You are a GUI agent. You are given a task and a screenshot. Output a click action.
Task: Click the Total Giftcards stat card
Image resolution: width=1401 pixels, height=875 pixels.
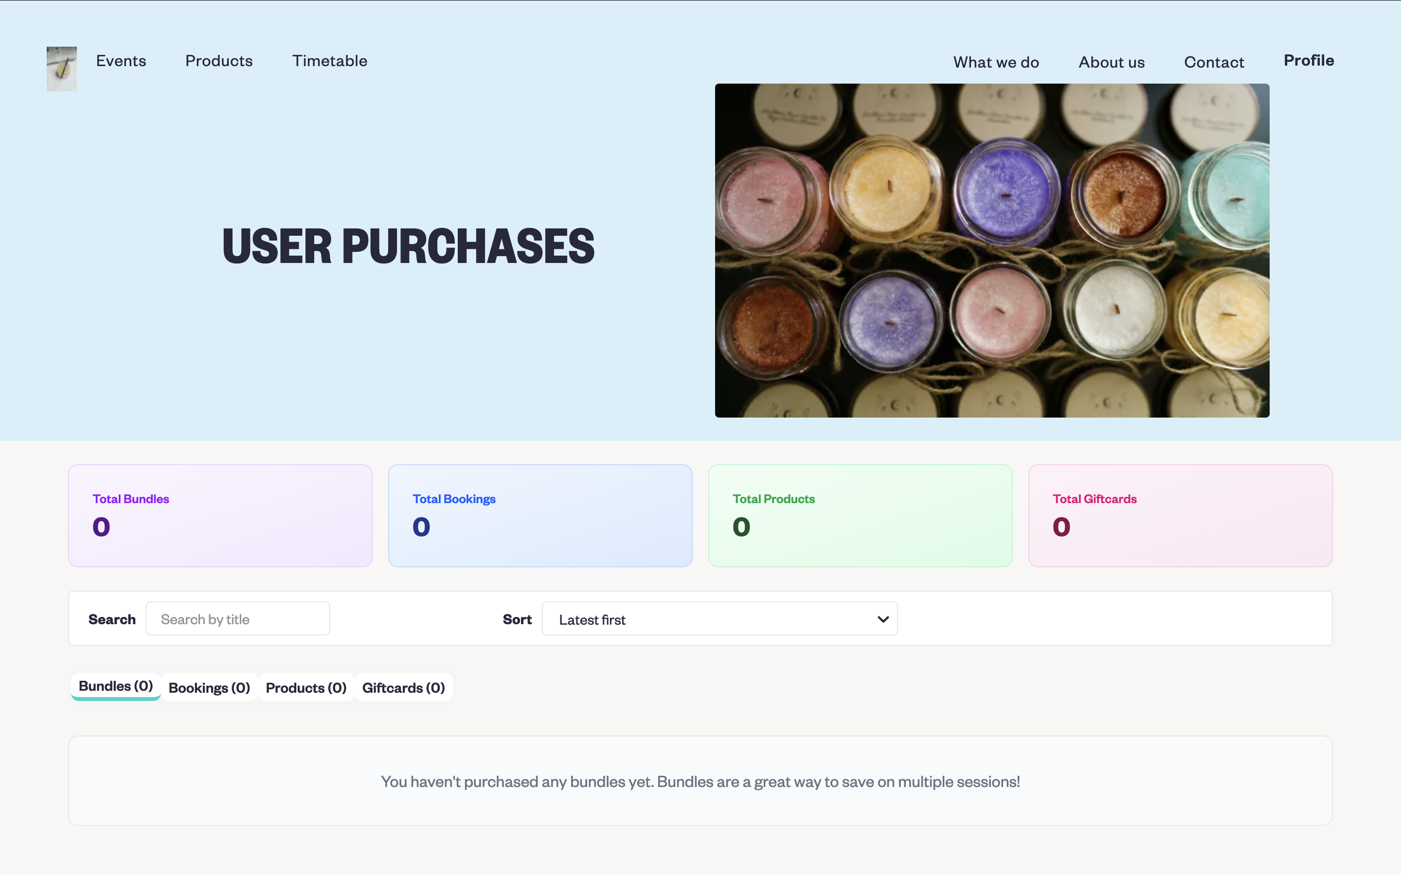click(1180, 515)
